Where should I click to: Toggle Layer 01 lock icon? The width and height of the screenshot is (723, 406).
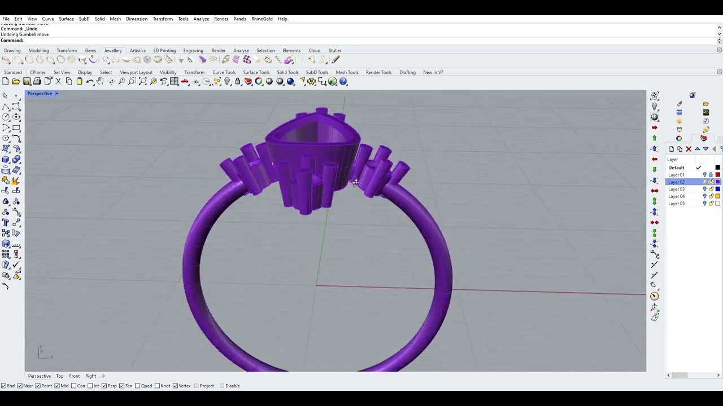point(711,175)
